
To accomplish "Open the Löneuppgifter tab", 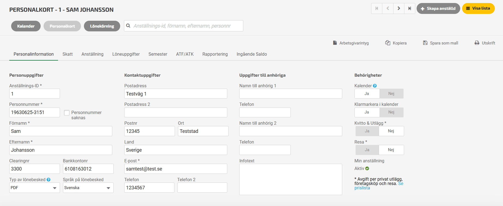I will pyautogui.click(x=126, y=54).
